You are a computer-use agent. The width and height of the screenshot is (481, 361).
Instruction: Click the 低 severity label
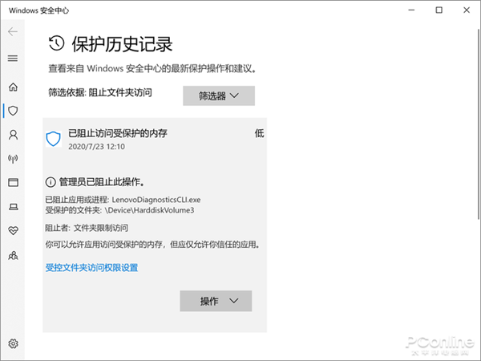[x=259, y=133]
